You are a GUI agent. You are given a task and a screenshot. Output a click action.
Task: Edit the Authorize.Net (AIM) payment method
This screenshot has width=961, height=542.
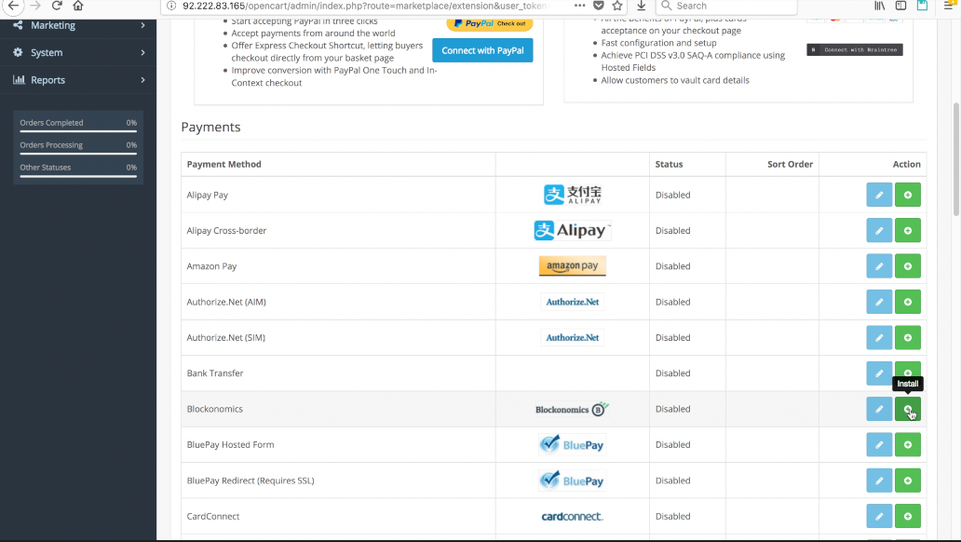tap(879, 302)
